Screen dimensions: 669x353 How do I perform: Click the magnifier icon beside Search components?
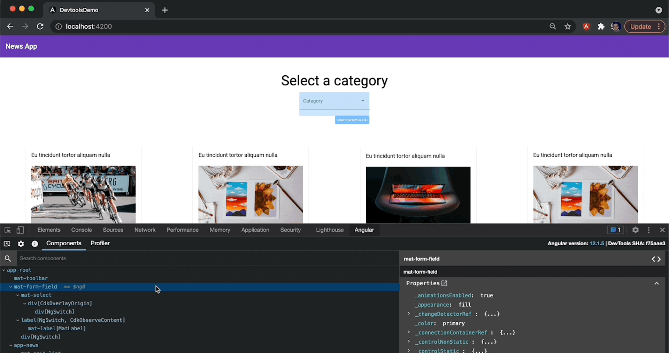pos(8,258)
